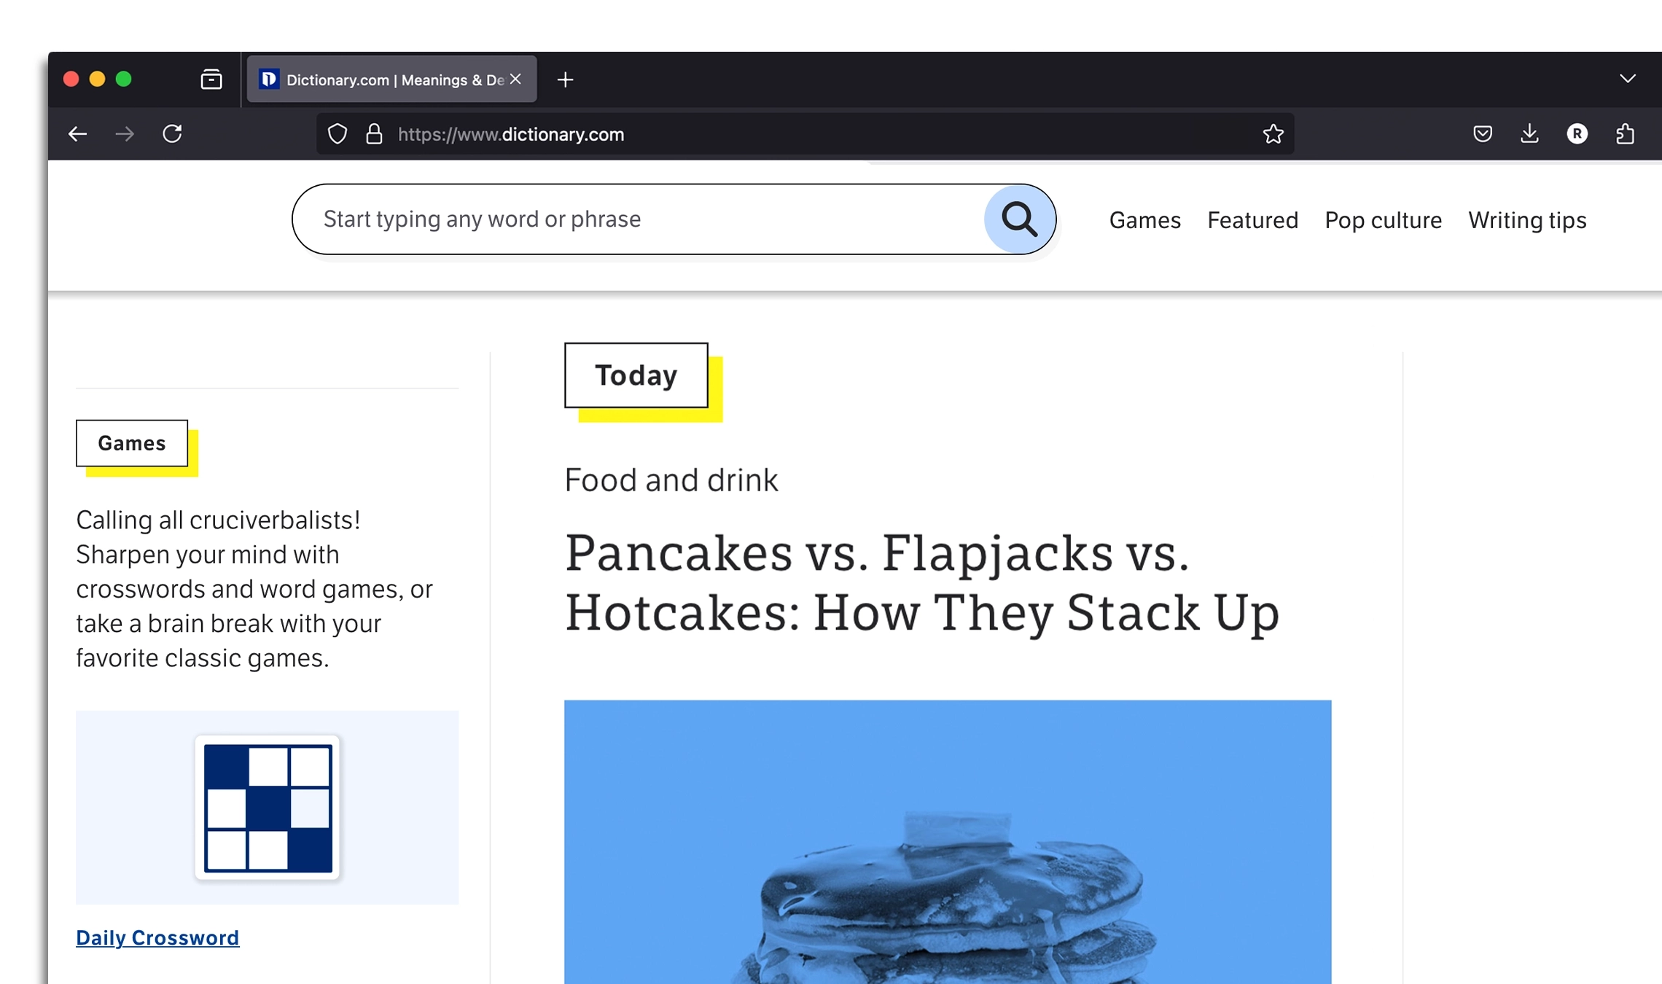Open a new browser tab

[x=565, y=79]
